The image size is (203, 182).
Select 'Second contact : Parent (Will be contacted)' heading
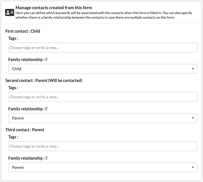click(x=44, y=81)
